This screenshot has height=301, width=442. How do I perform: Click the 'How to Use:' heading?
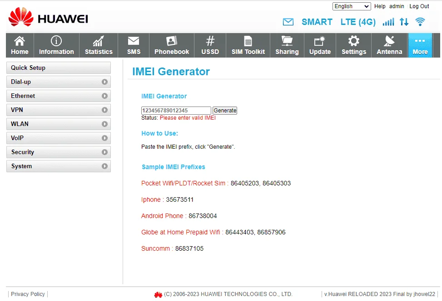(159, 133)
